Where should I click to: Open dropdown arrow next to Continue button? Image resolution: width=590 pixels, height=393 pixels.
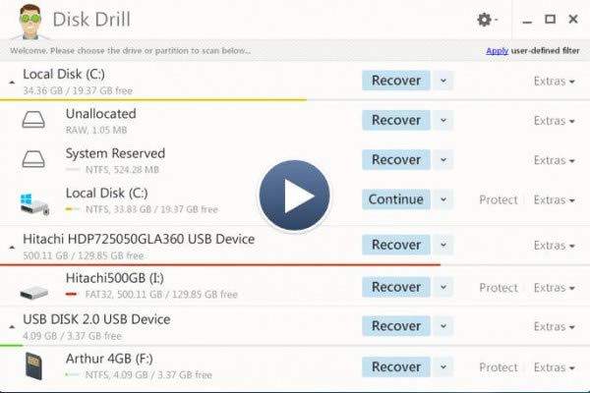pyautogui.click(x=443, y=199)
